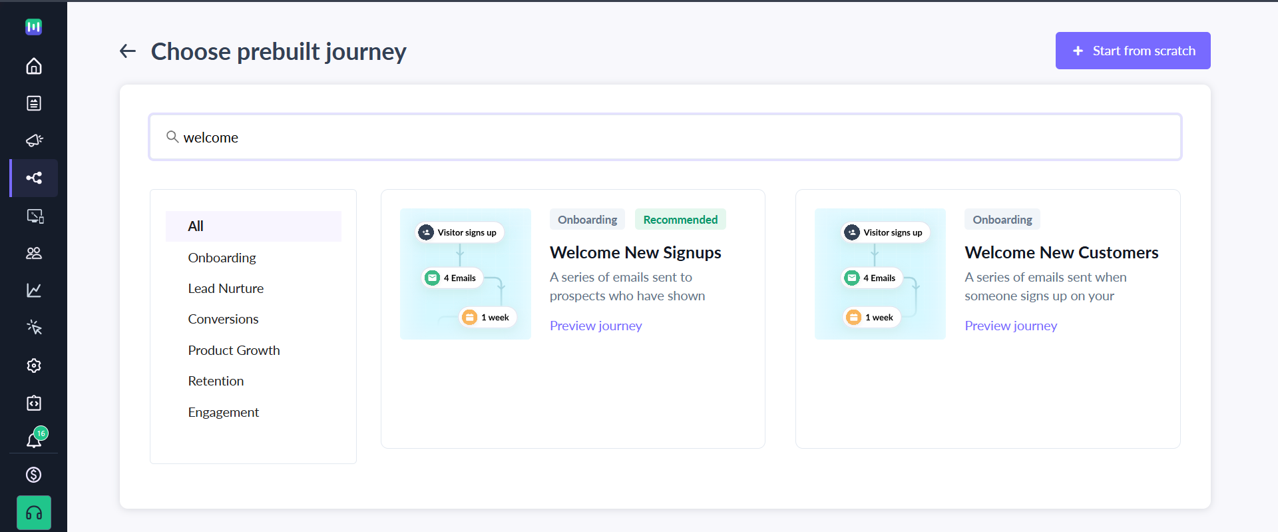This screenshot has width=1278, height=532.
Task: Open the contacts people icon
Action: [34, 253]
